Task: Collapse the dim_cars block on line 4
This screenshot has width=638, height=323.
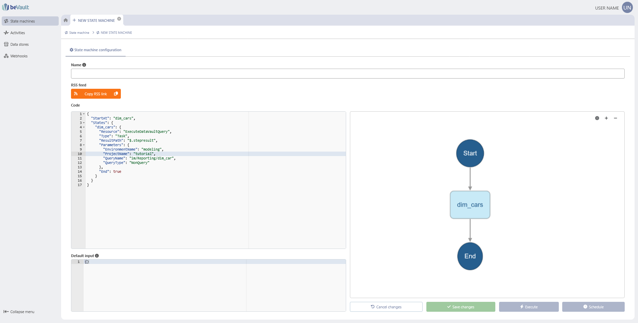Action: click(84, 127)
